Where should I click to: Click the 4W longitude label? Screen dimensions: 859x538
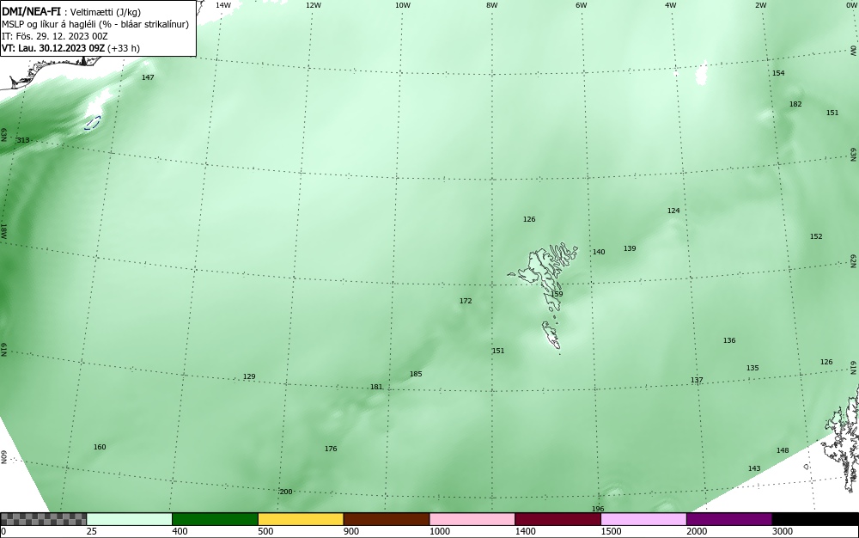671,5
